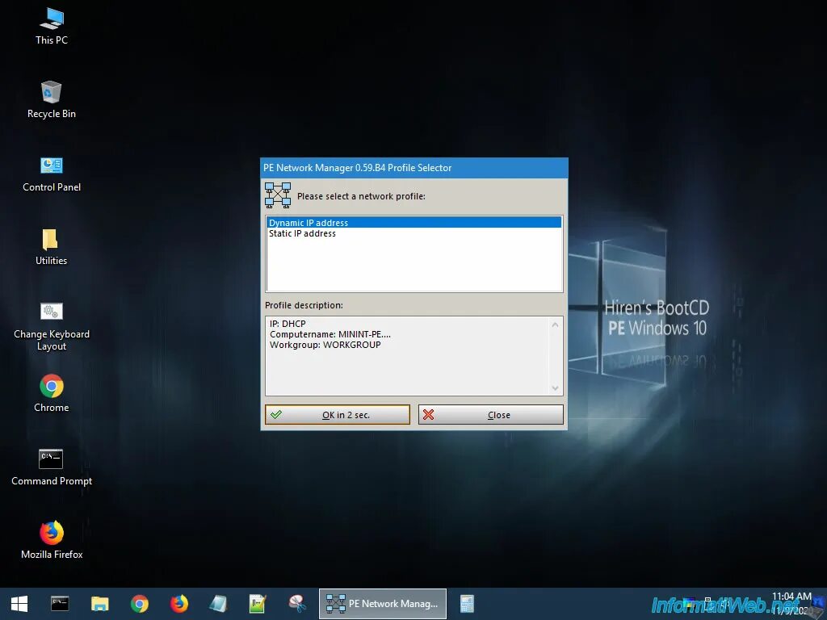Select the Dynamic IP address profile

(x=414, y=223)
